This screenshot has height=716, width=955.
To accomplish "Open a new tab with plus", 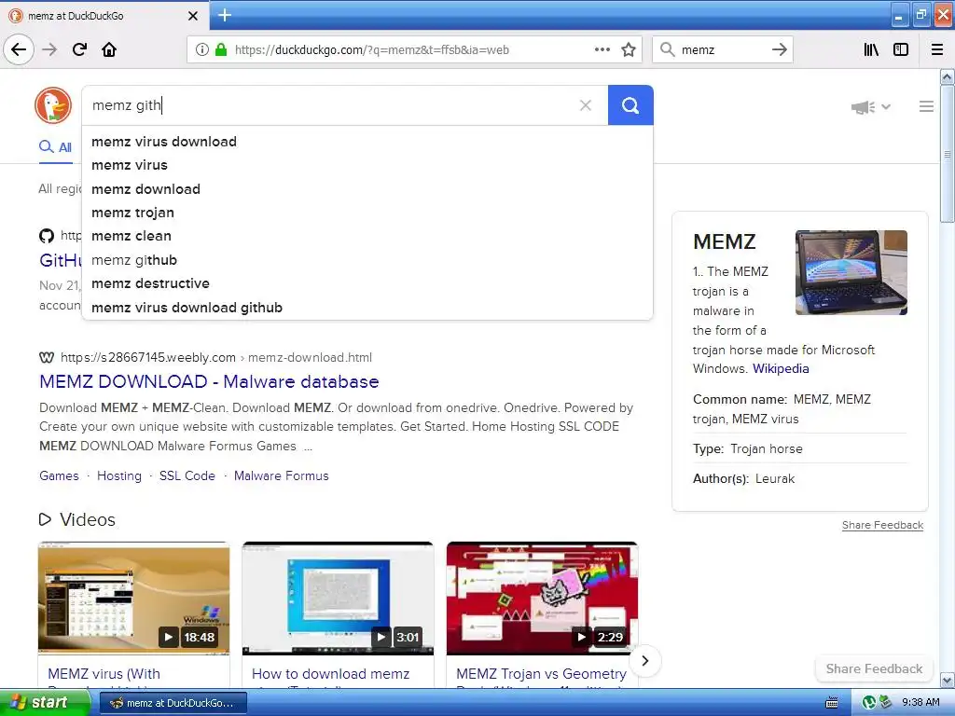I will click(225, 15).
